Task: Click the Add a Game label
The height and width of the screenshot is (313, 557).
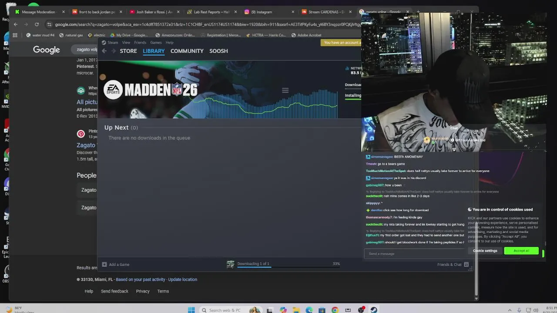Action: tap(119, 264)
